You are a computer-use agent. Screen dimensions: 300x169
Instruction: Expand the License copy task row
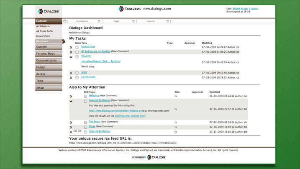click(x=71, y=78)
